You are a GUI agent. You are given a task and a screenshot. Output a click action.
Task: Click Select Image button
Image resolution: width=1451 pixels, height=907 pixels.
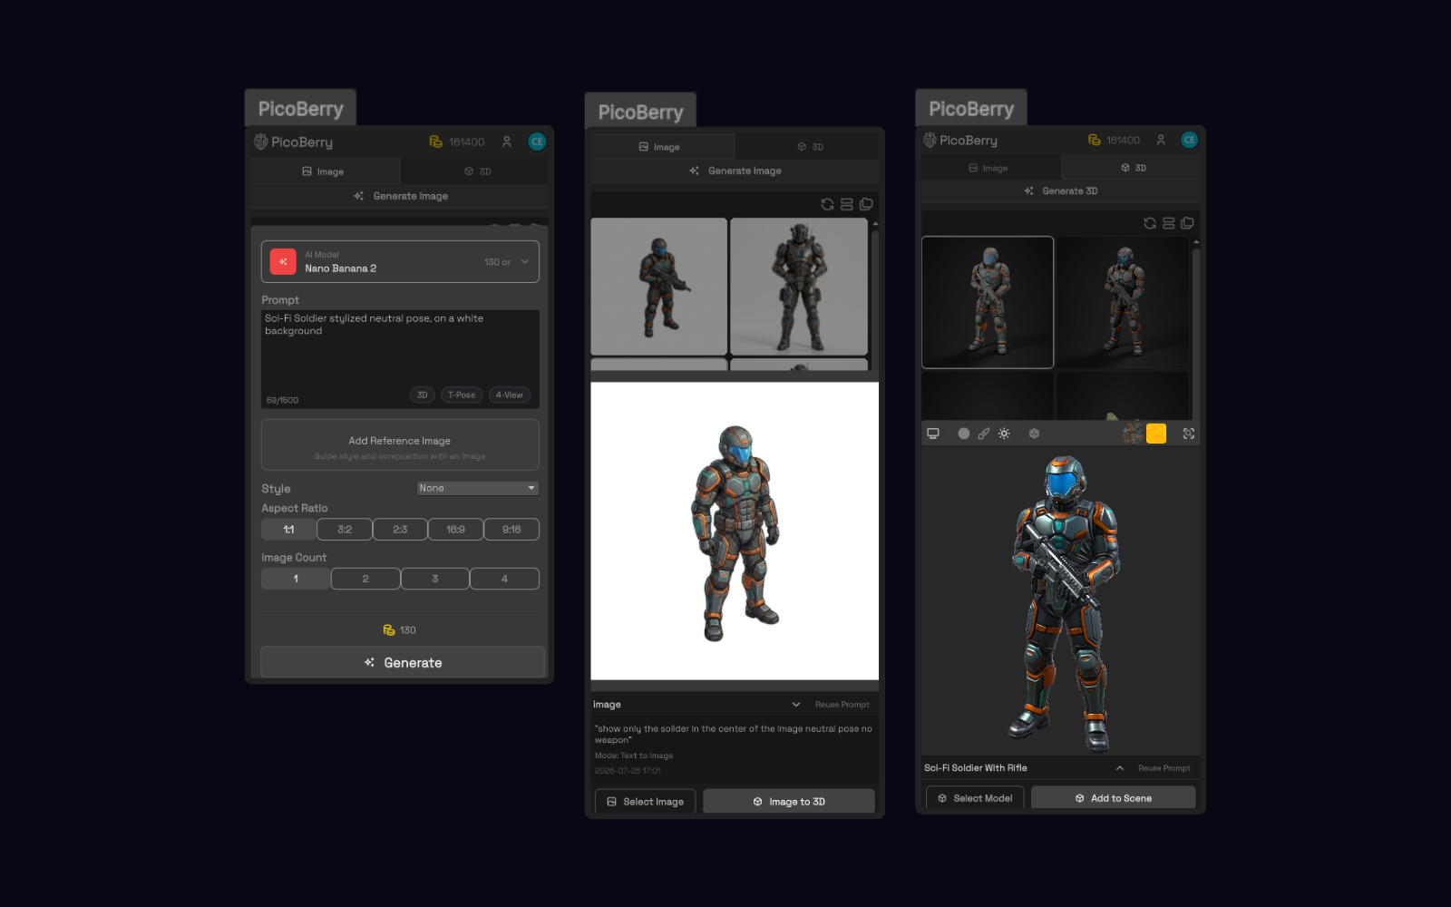tap(646, 802)
